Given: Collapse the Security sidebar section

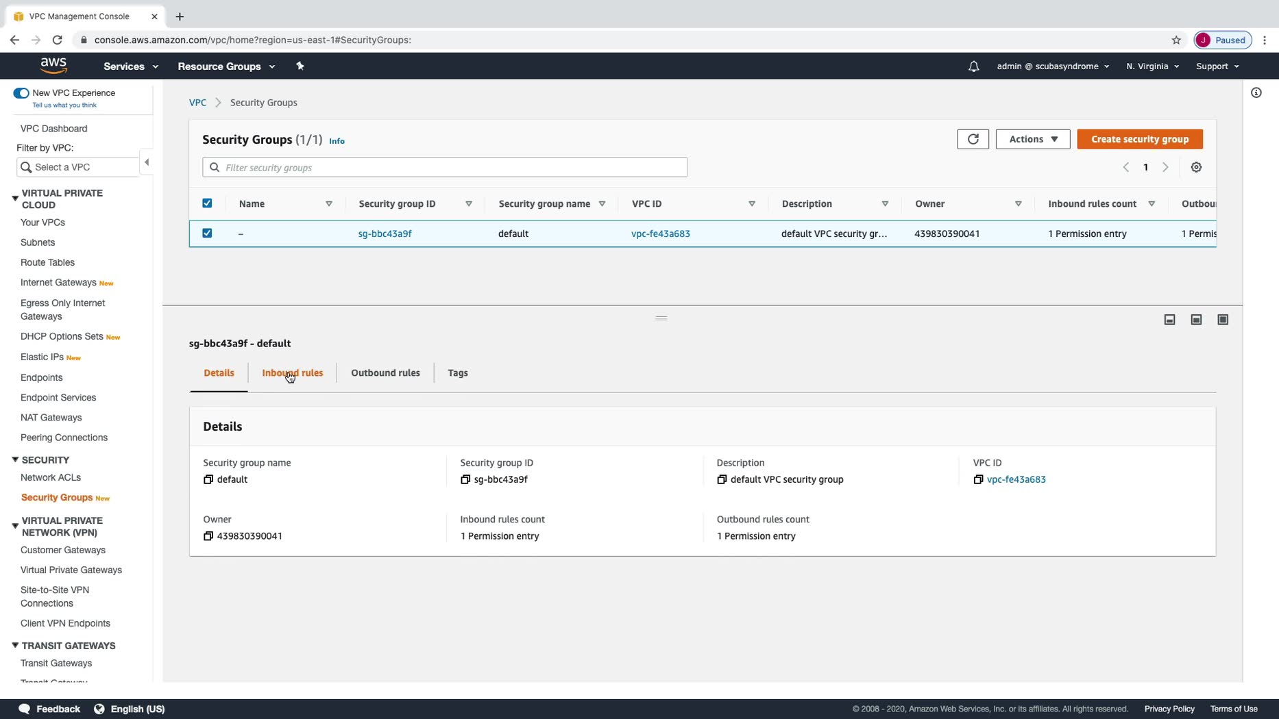Looking at the screenshot, I should coord(15,459).
